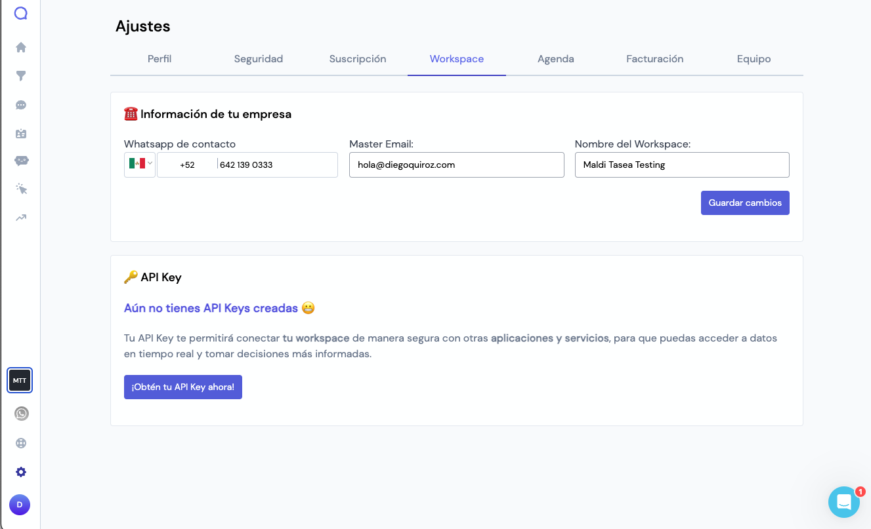Click the settings gear icon in sidebar
The height and width of the screenshot is (529, 871).
click(x=21, y=472)
